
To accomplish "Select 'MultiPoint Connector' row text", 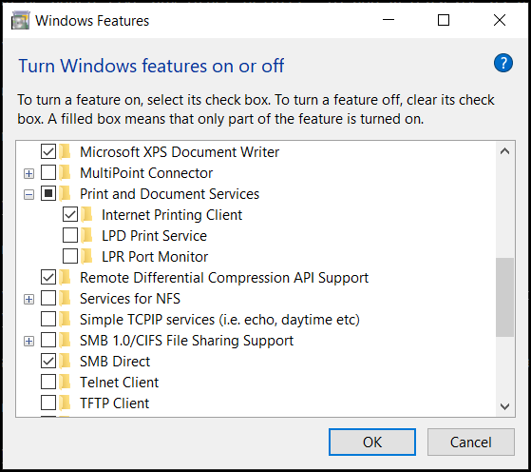I will (x=146, y=172).
